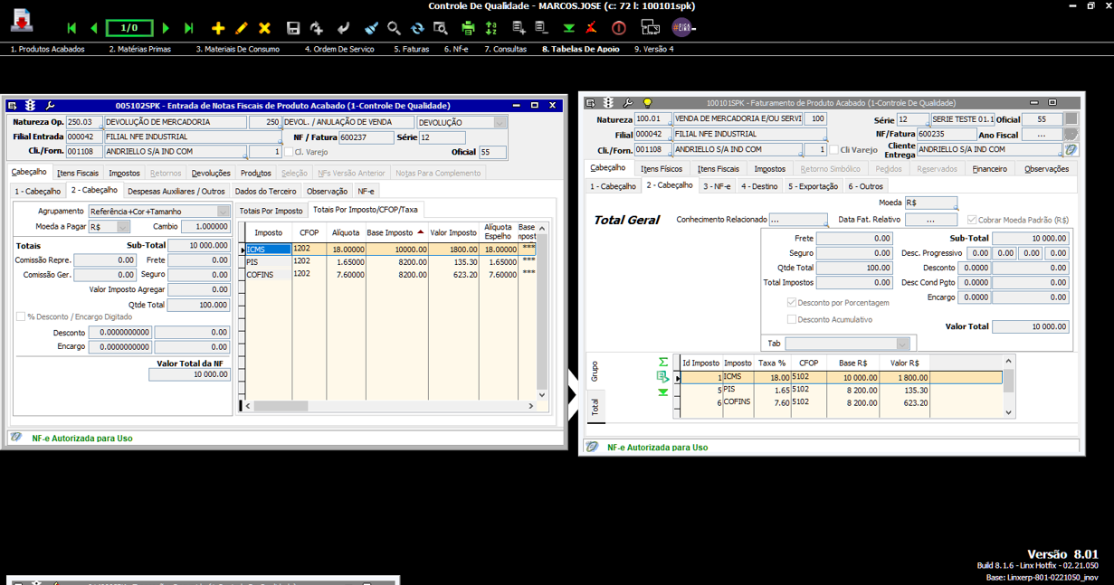Refresh data with blue arrows icon
The height and width of the screenshot is (585, 1114).
coord(417,28)
